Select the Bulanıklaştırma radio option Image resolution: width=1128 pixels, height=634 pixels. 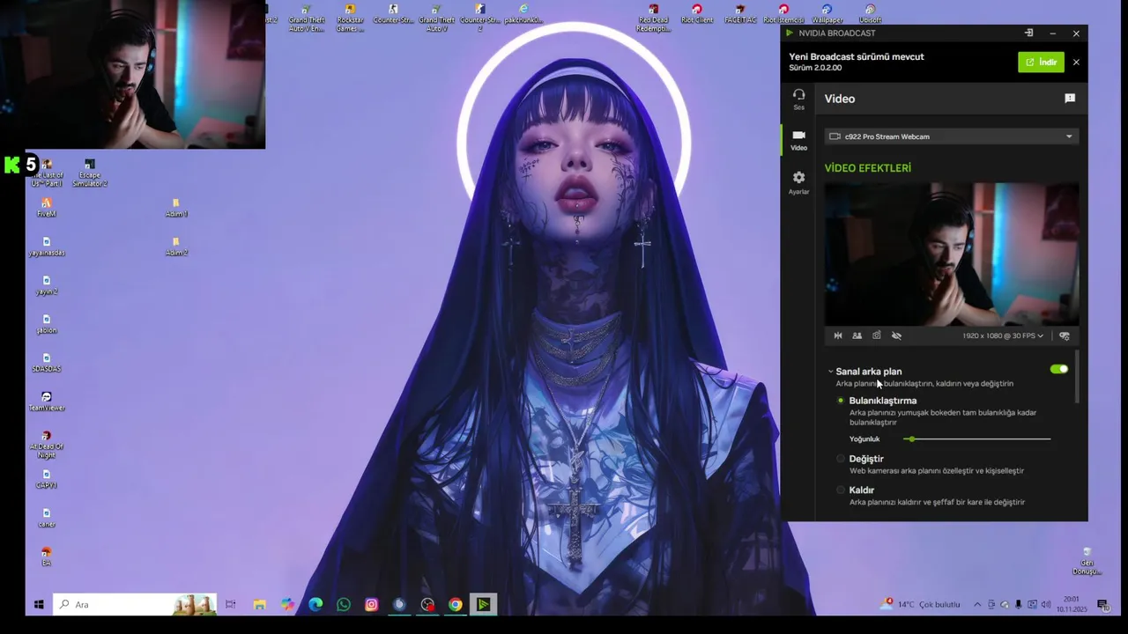[841, 401]
